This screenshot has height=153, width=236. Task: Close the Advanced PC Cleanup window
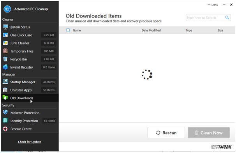pyautogui.click(x=231, y=5)
